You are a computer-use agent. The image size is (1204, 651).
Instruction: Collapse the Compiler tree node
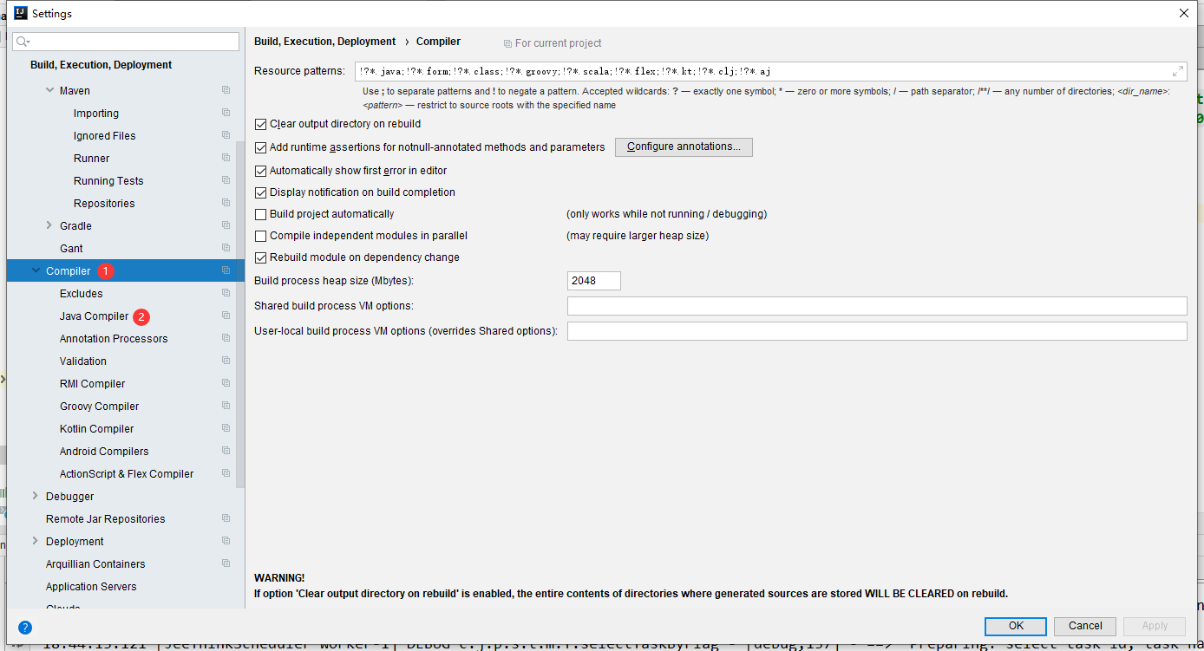point(36,270)
